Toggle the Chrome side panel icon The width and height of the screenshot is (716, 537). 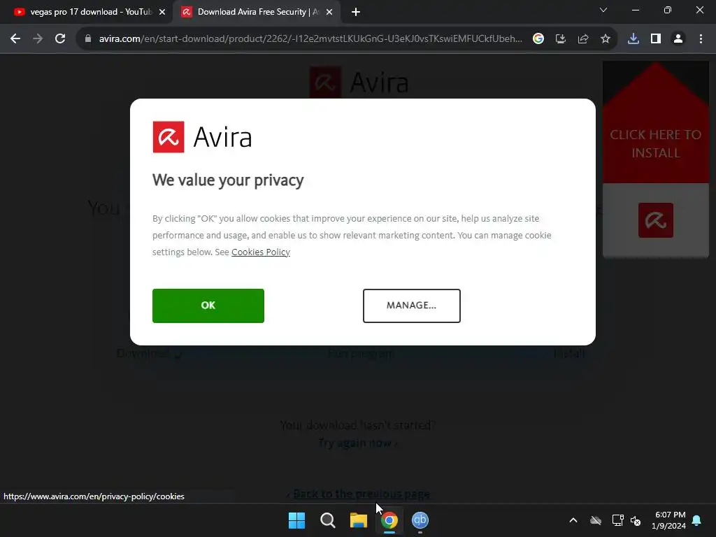point(656,39)
